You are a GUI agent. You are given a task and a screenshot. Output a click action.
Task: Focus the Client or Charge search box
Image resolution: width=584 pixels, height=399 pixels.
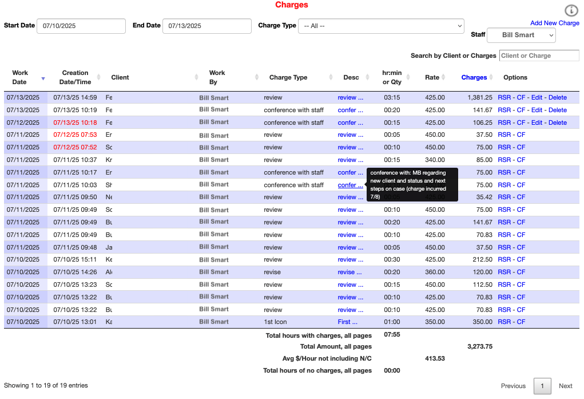(x=539, y=56)
